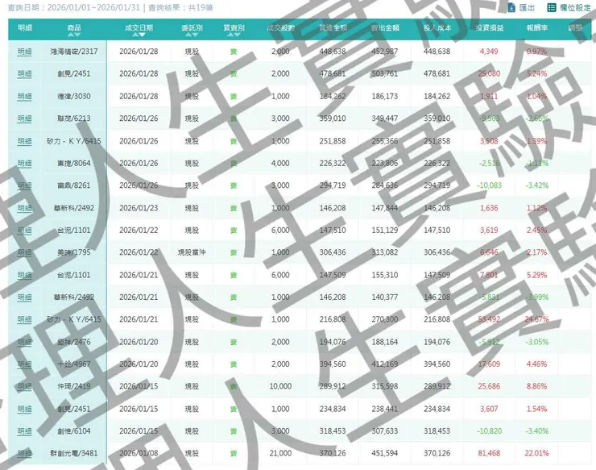
Task: Click the 451,594 sell amount
Action: 385,453
